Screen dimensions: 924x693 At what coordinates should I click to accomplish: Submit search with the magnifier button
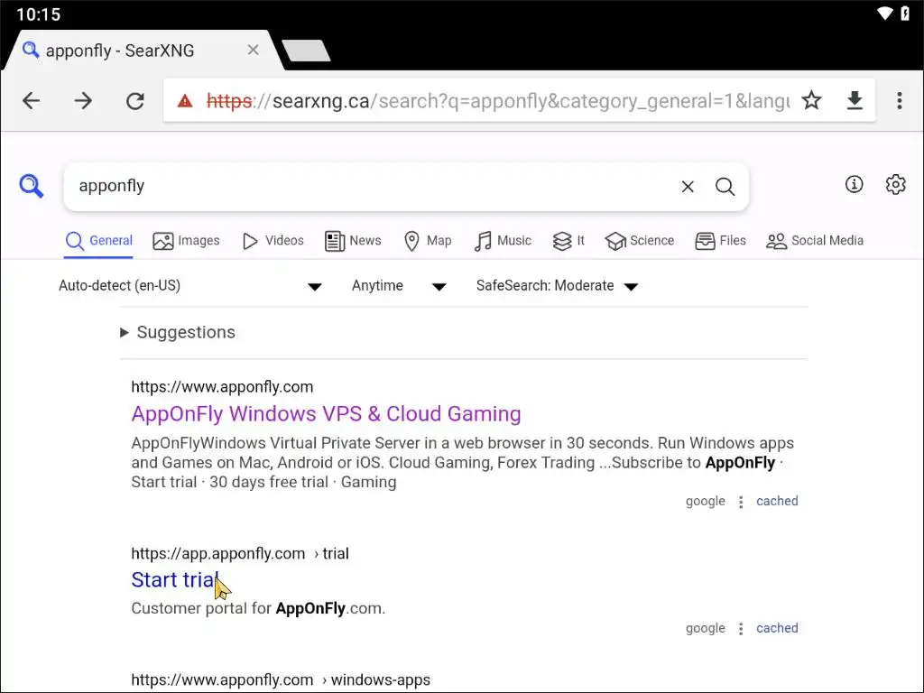[725, 187]
